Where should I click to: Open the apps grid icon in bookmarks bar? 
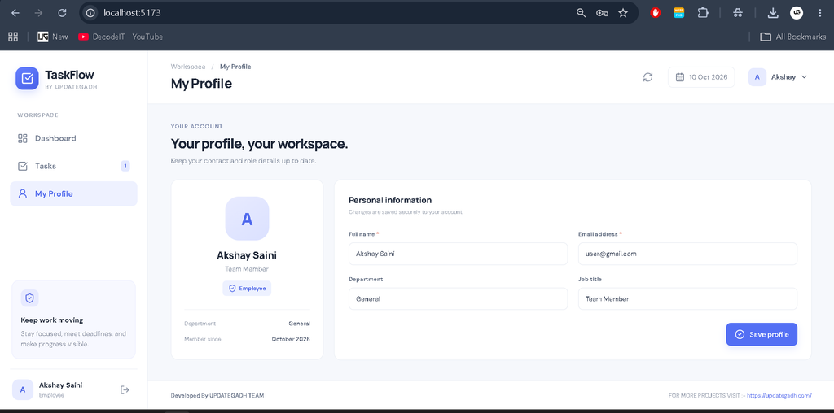13,37
